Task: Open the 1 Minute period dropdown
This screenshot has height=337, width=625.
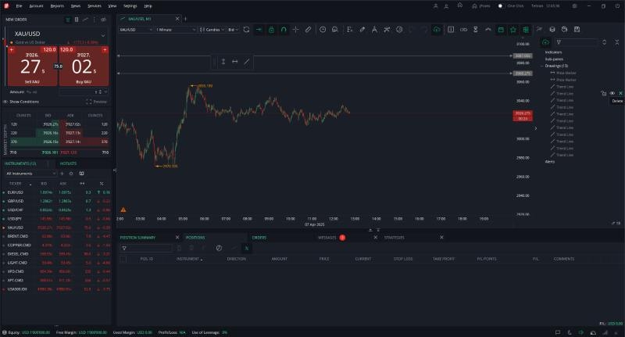Action: (x=175, y=30)
